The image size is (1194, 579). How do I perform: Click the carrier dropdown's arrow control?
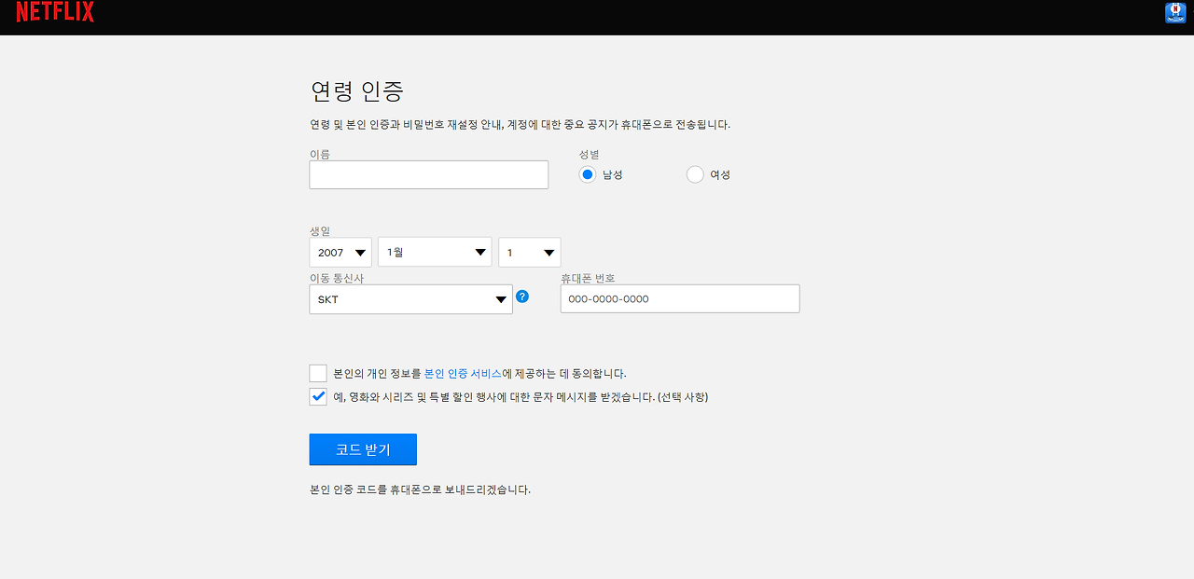[x=500, y=299]
